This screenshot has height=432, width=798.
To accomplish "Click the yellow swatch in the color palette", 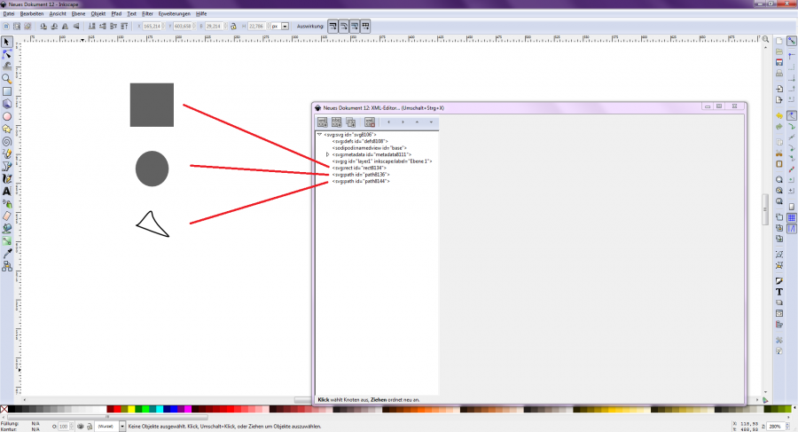I will pos(131,410).
